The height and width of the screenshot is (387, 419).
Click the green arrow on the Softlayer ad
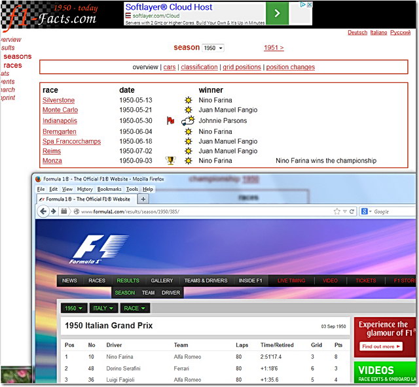277,13
